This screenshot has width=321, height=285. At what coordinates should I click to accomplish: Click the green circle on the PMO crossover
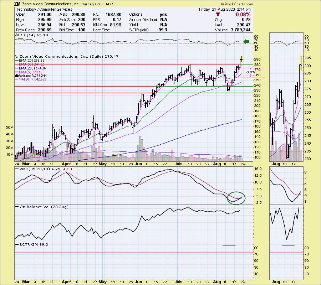(236, 198)
